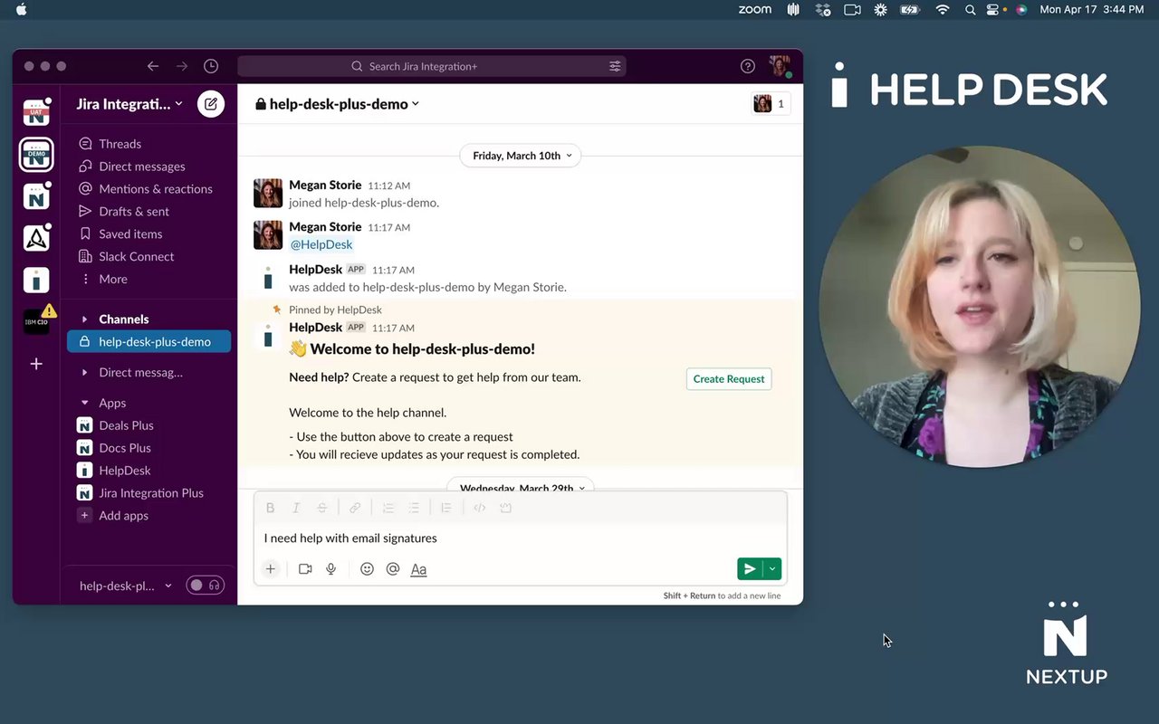Open the emoji picker in the composer
The height and width of the screenshot is (724, 1159).
pyautogui.click(x=367, y=569)
